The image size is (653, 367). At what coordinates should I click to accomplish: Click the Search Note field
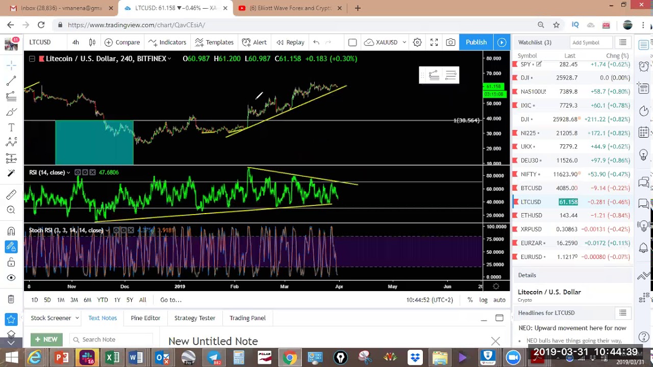pos(111,339)
